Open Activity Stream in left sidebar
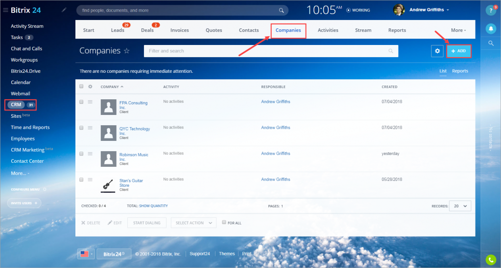Viewport: 501px width, 268px height. [27, 26]
